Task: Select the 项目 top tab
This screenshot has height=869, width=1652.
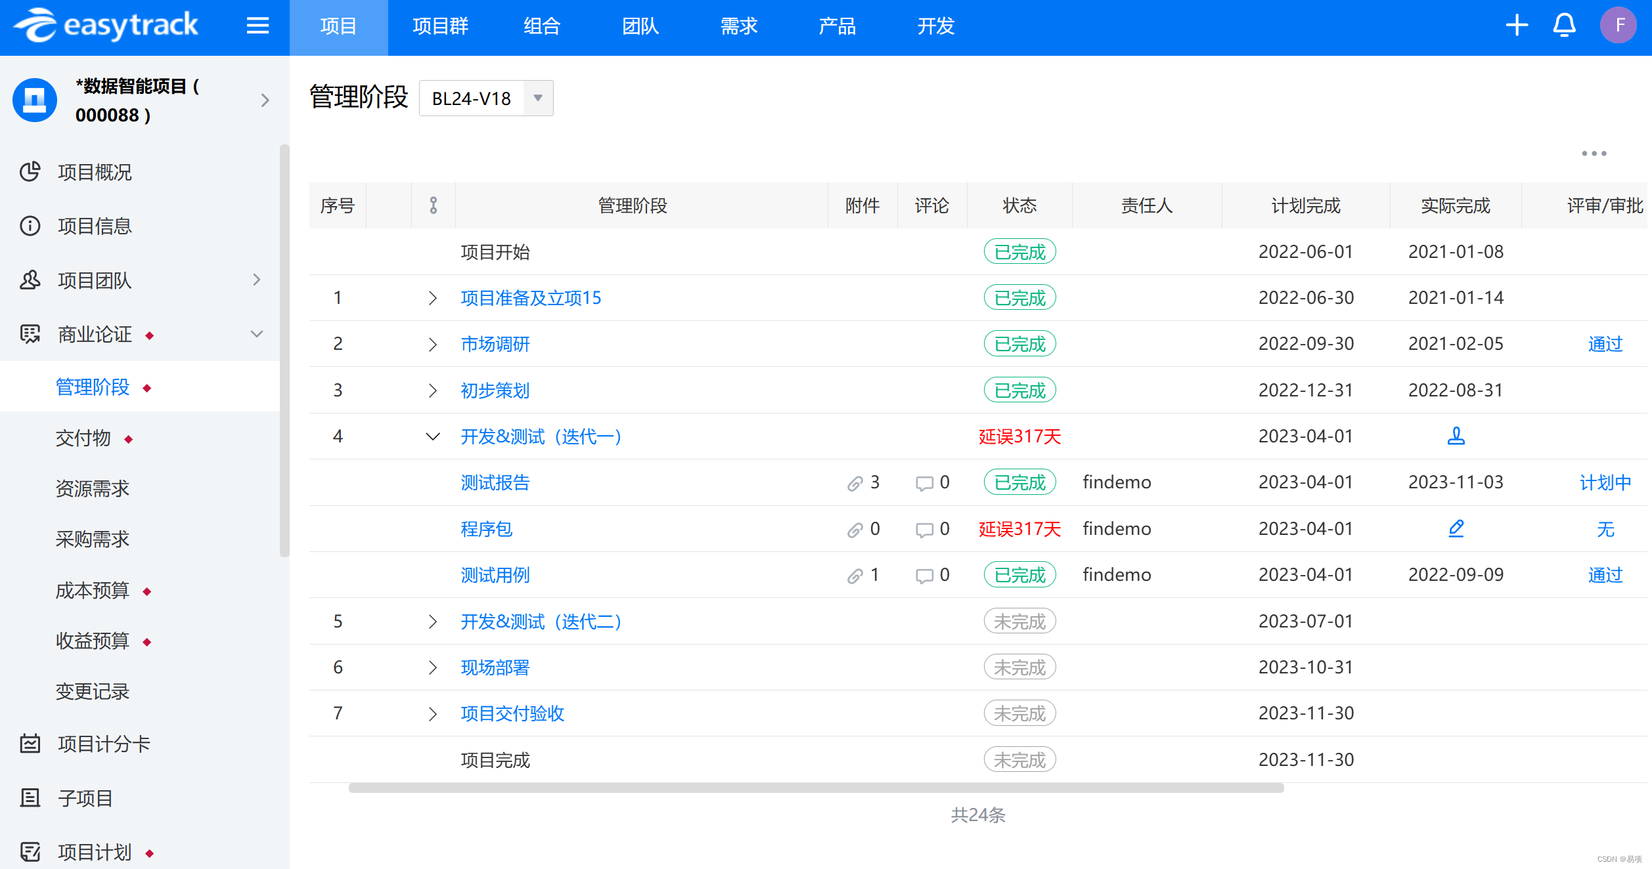Action: pos(338,26)
